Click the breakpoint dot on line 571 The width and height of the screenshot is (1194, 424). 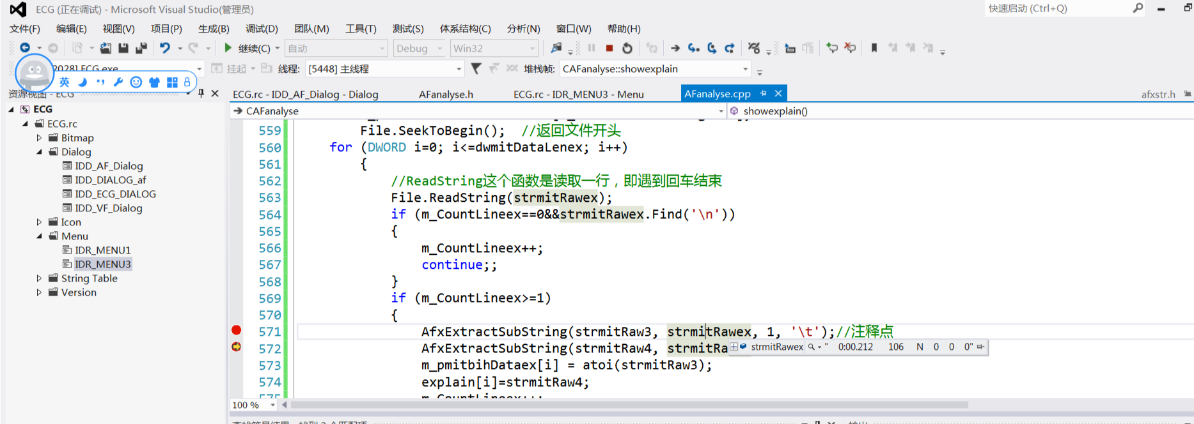[x=237, y=330]
